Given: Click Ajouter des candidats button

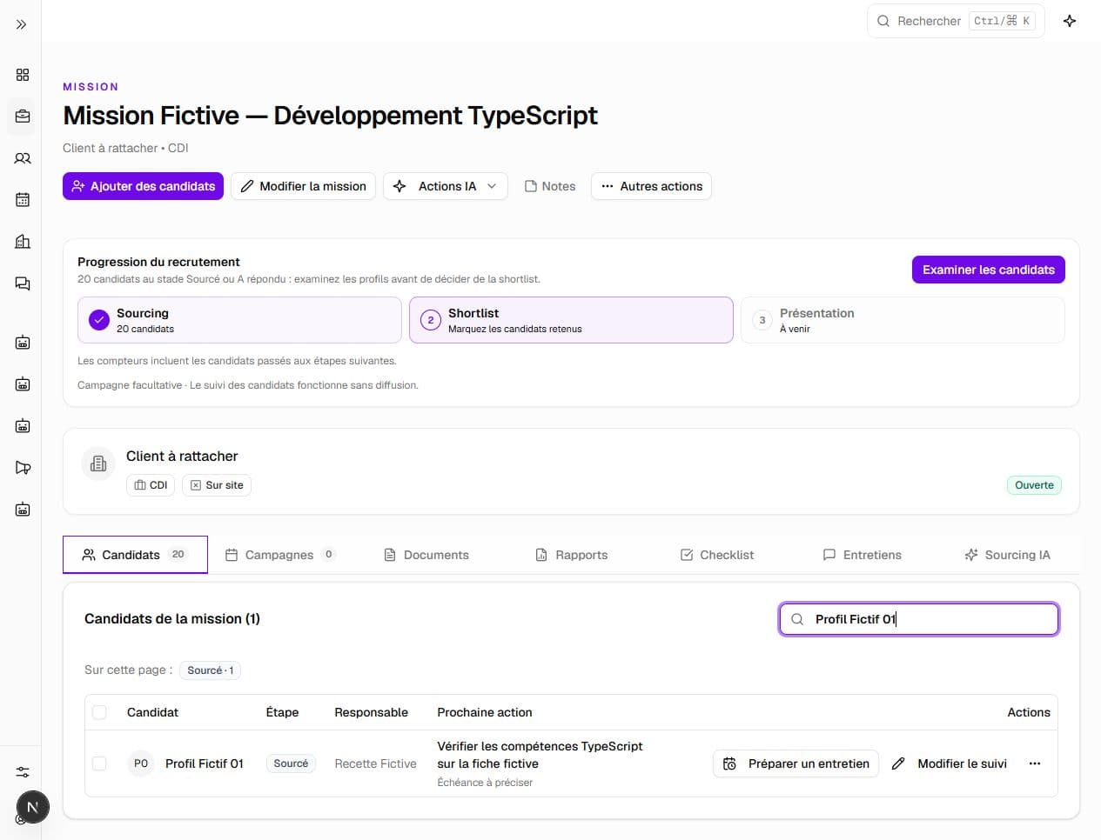Looking at the screenshot, I should (143, 186).
